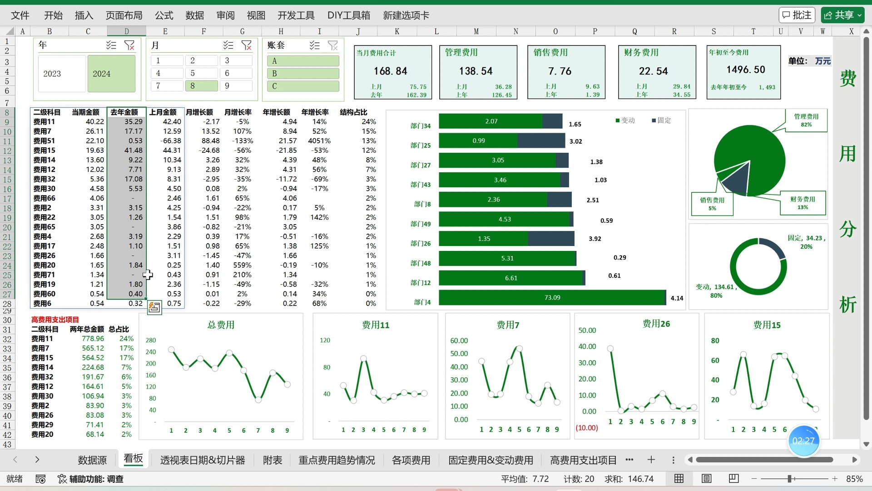
Task: Toggle account set A in 账套 slicer
Action: click(x=303, y=61)
